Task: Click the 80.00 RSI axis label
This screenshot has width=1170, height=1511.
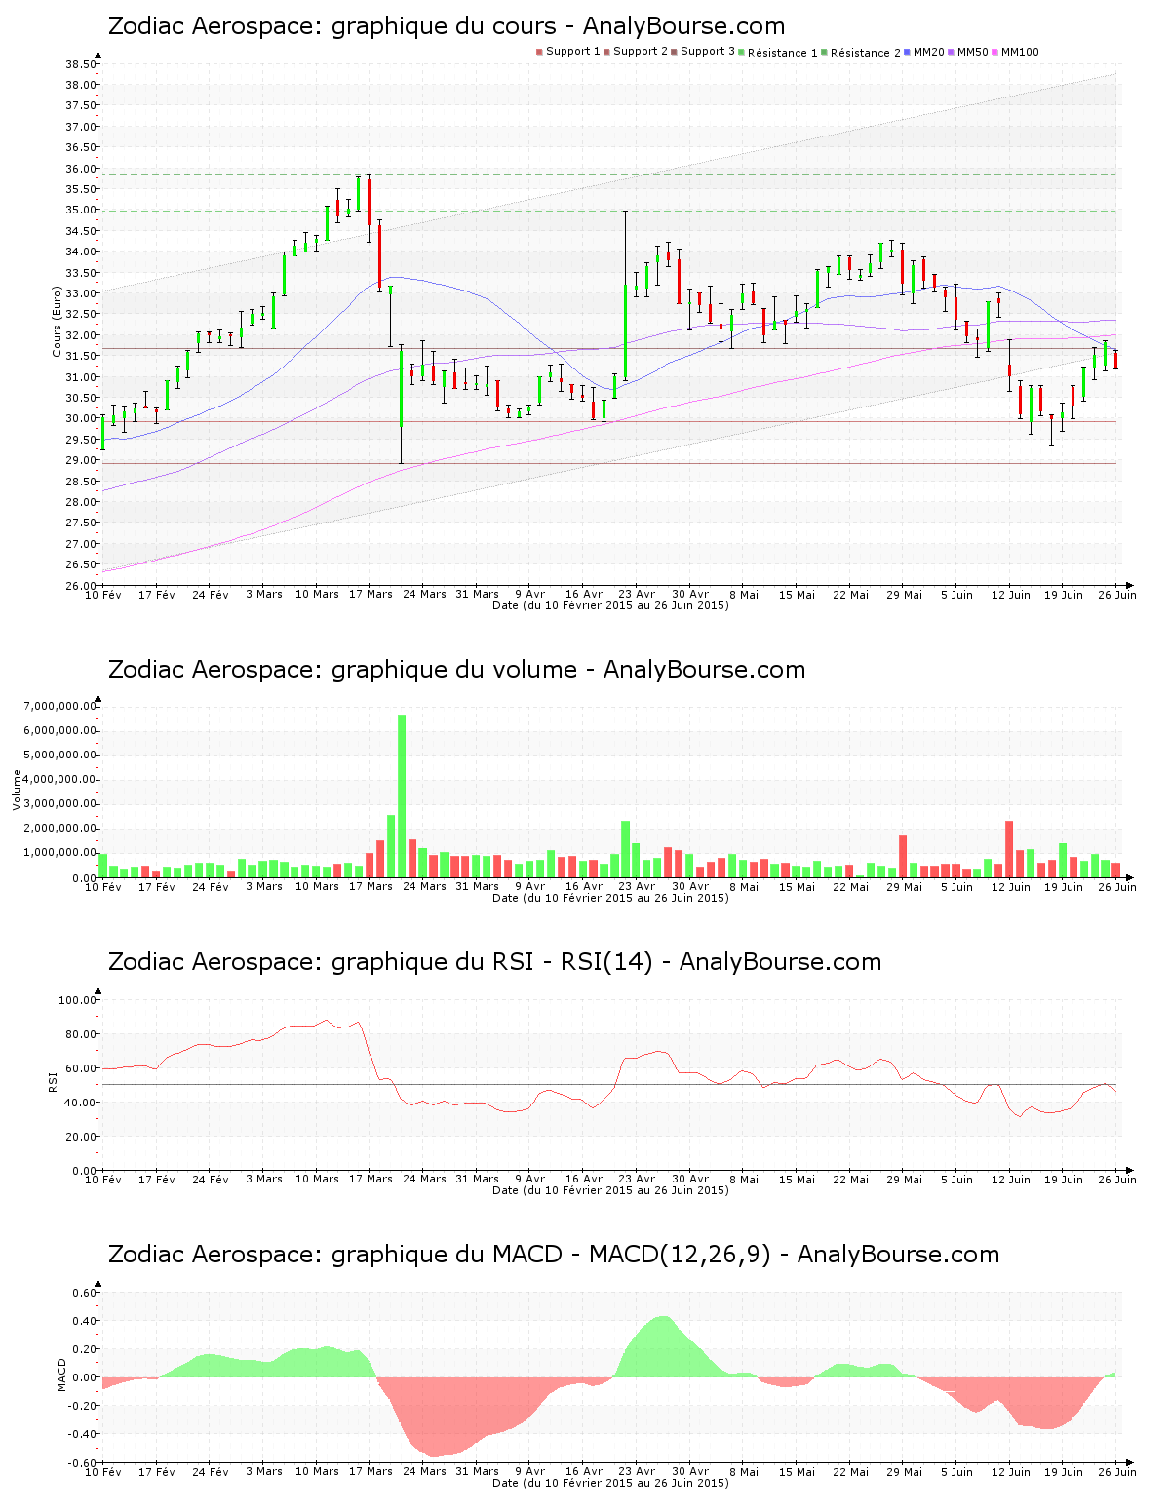Action: (81, 1034)
